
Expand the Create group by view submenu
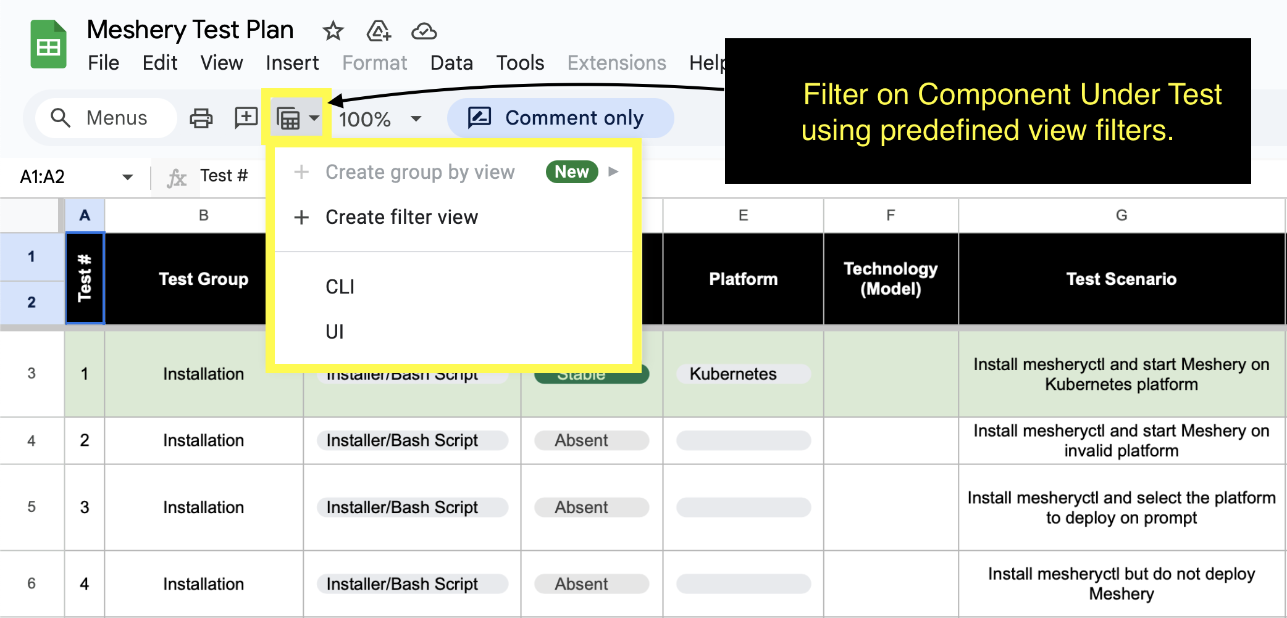point(613,172)
